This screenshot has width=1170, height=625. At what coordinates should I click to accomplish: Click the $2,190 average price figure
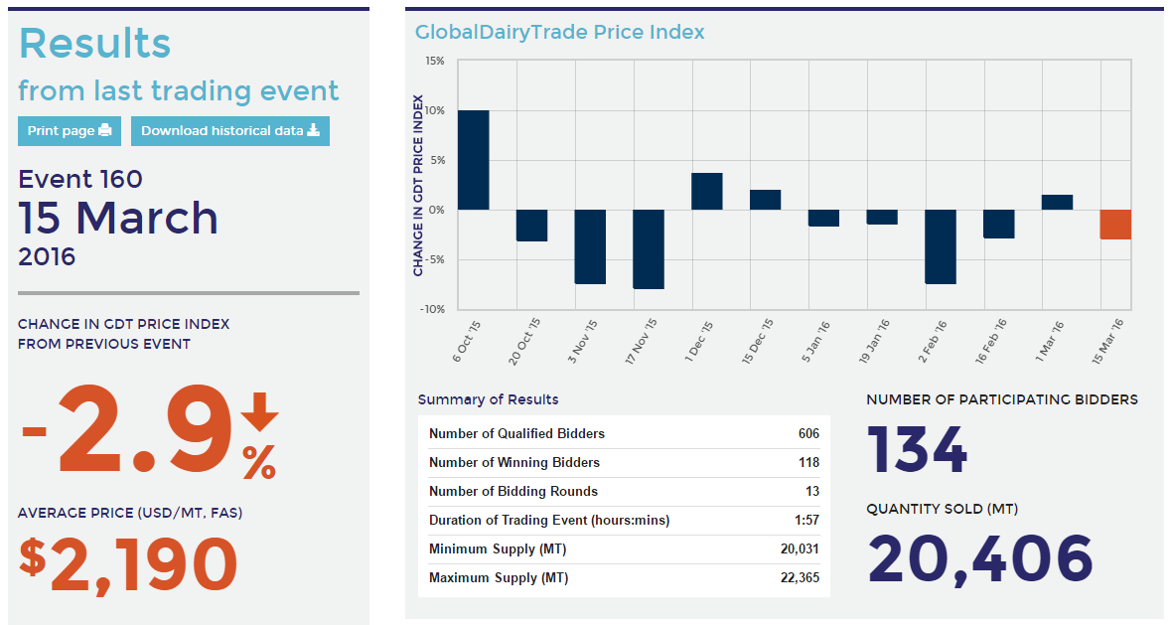(128, 564)
